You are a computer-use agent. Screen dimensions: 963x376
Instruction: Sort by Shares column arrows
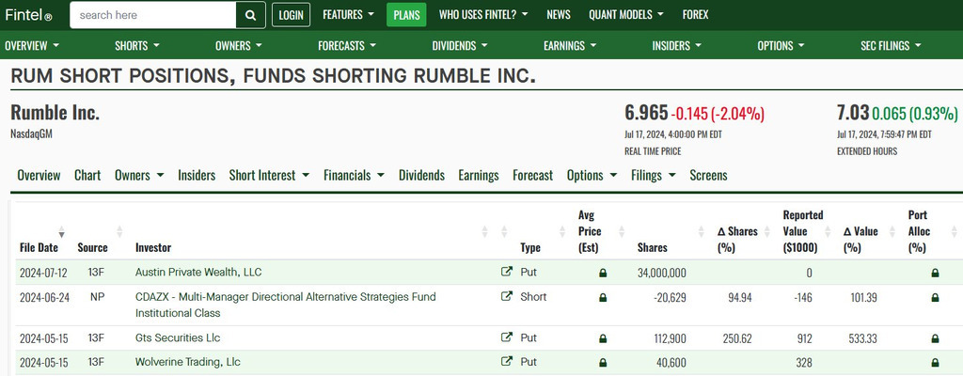[x=701, y=231]
